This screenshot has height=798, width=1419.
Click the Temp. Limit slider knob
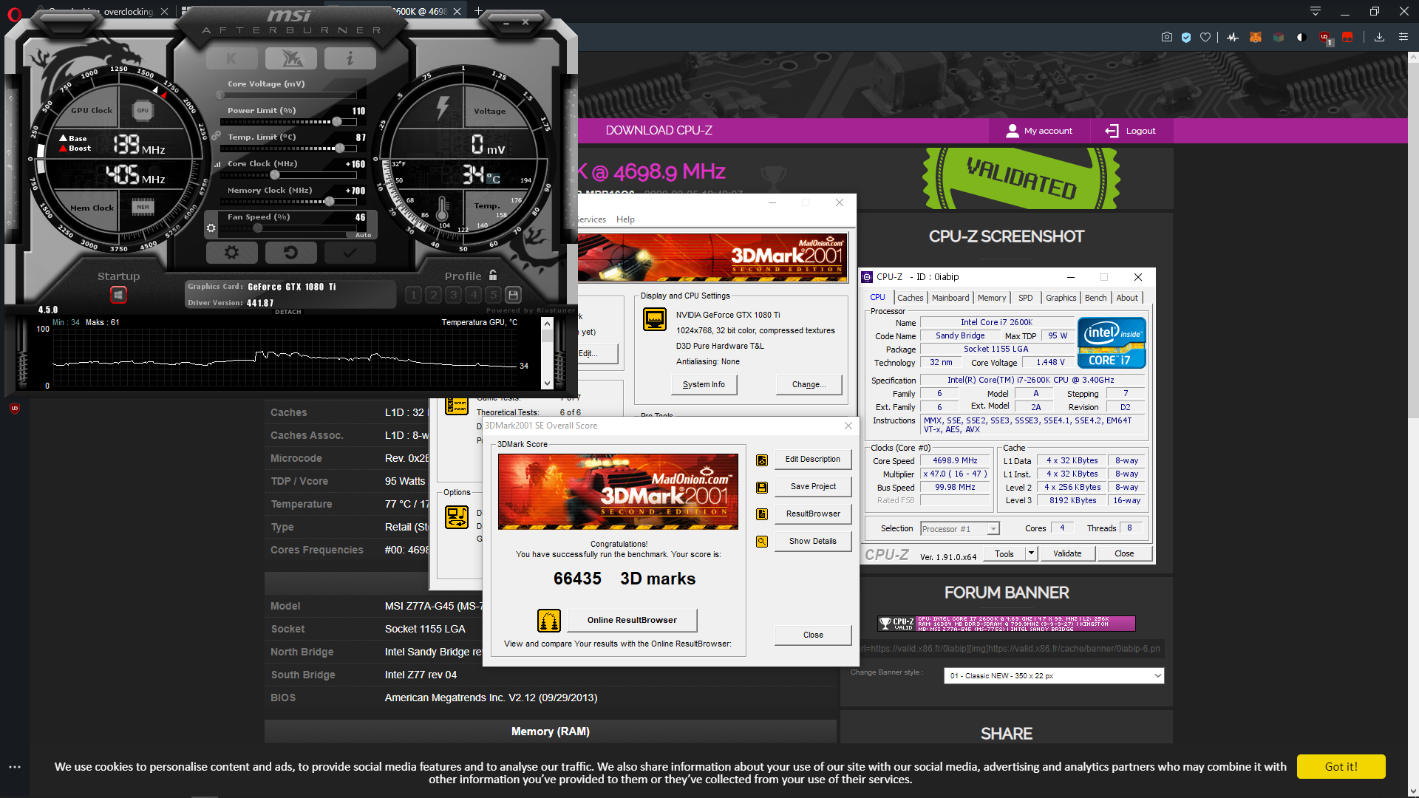pyautogui.click(x=340, y=149)
